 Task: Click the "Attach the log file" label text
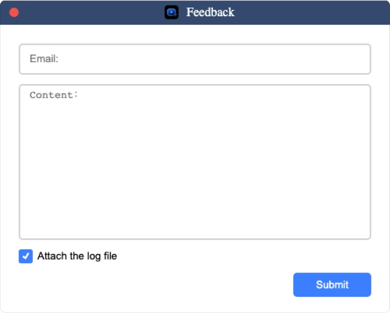point(77,256)
